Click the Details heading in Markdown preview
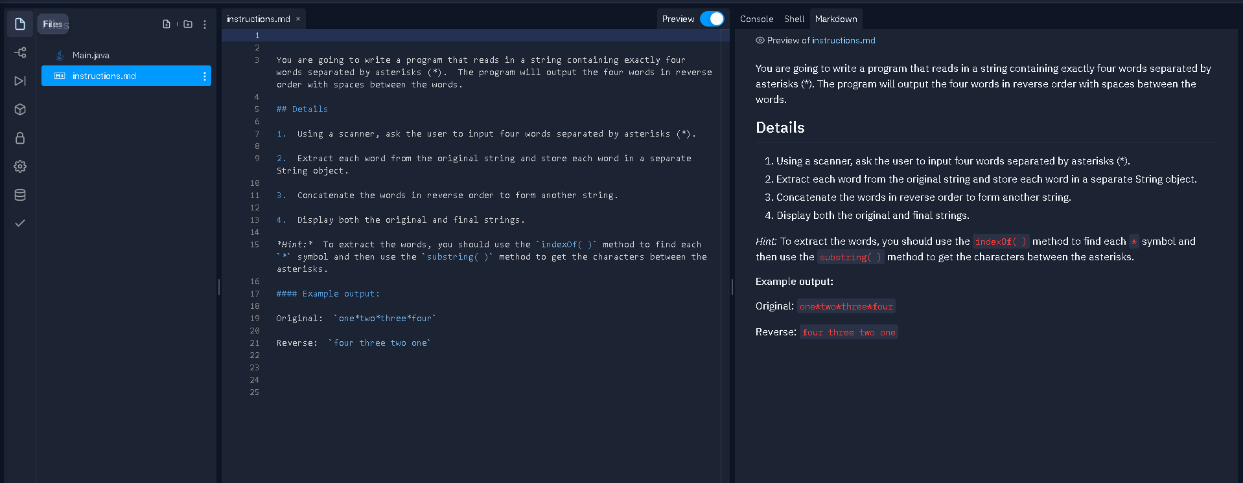 pos(780,128)
